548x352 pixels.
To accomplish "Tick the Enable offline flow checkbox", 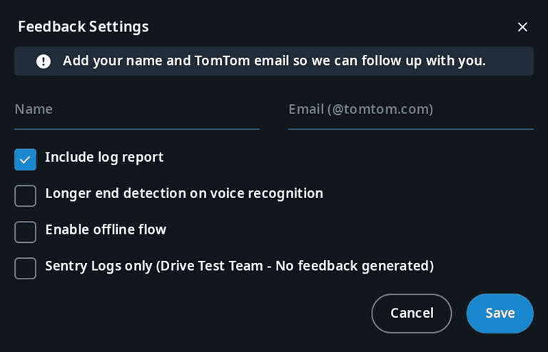I will coord(25,232).
